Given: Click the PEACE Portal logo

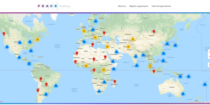Looking at the screenshot, I should point(54,6).
